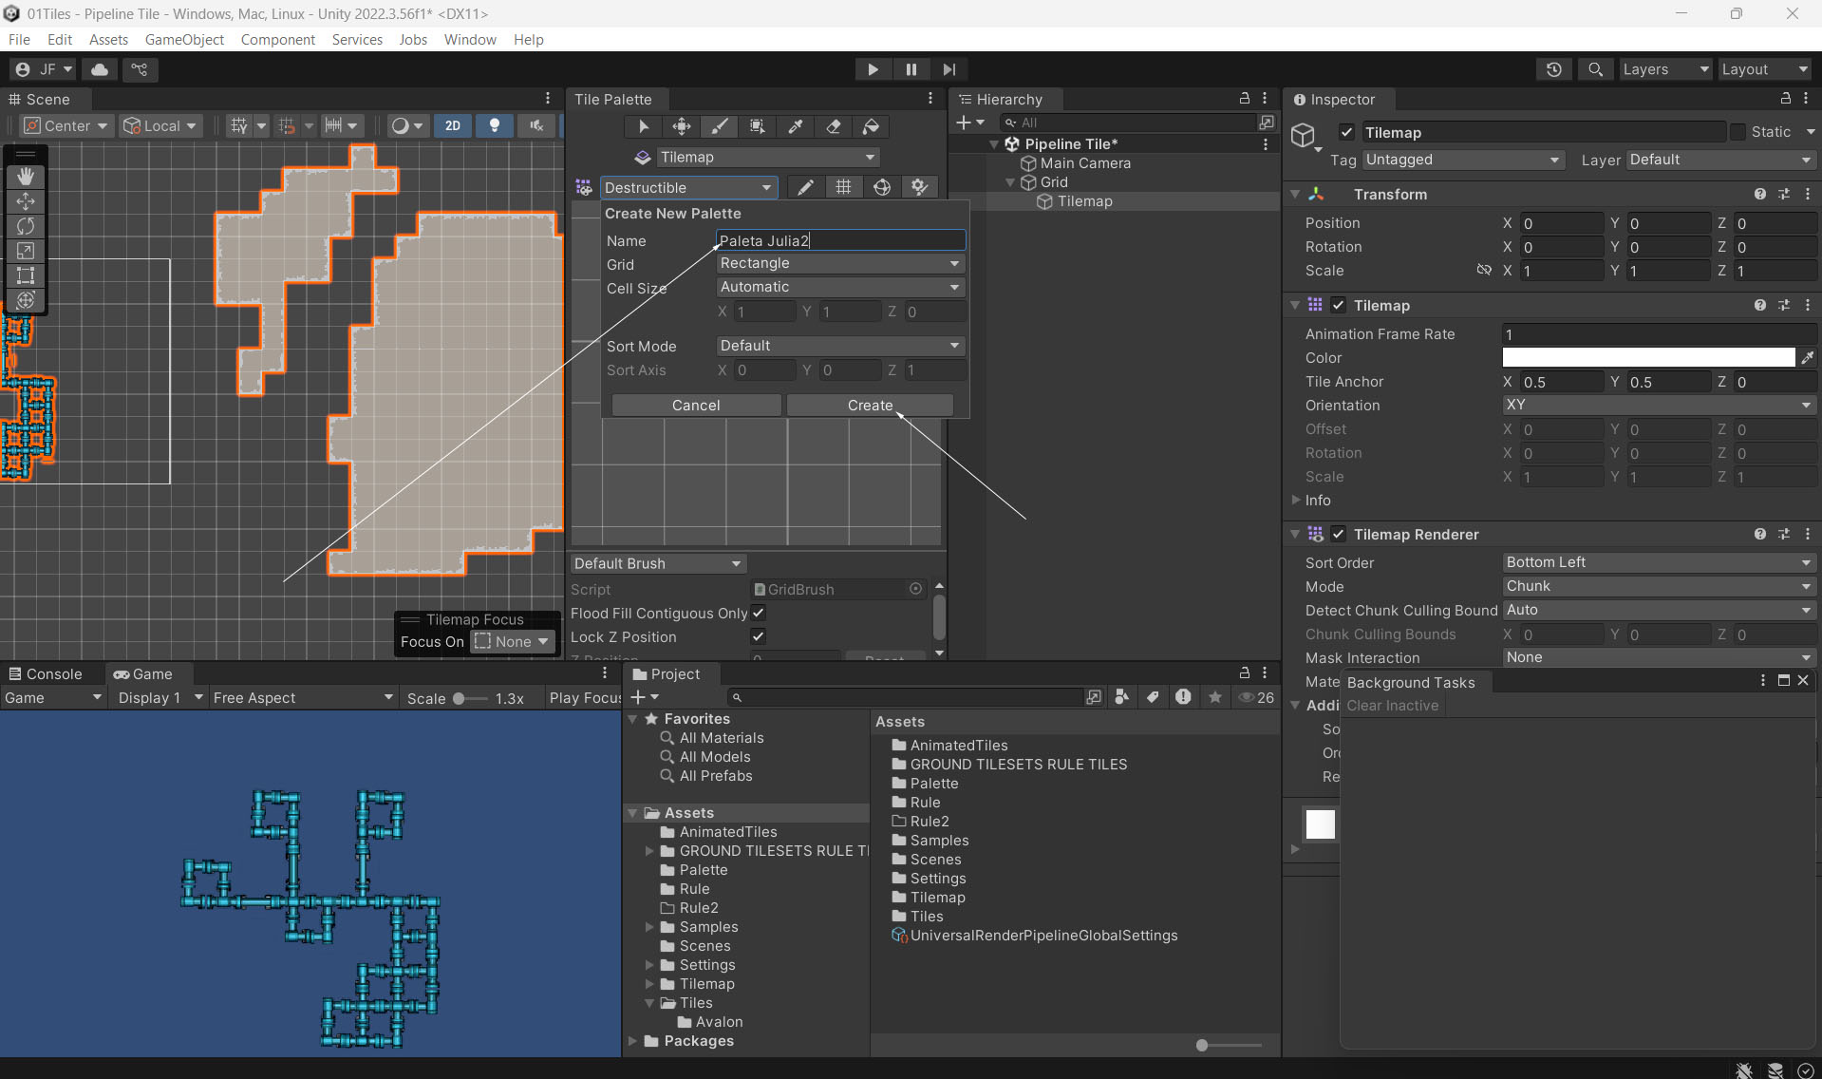
Task: Cancel the Create New Palette dialog
Action: [696, 405]
